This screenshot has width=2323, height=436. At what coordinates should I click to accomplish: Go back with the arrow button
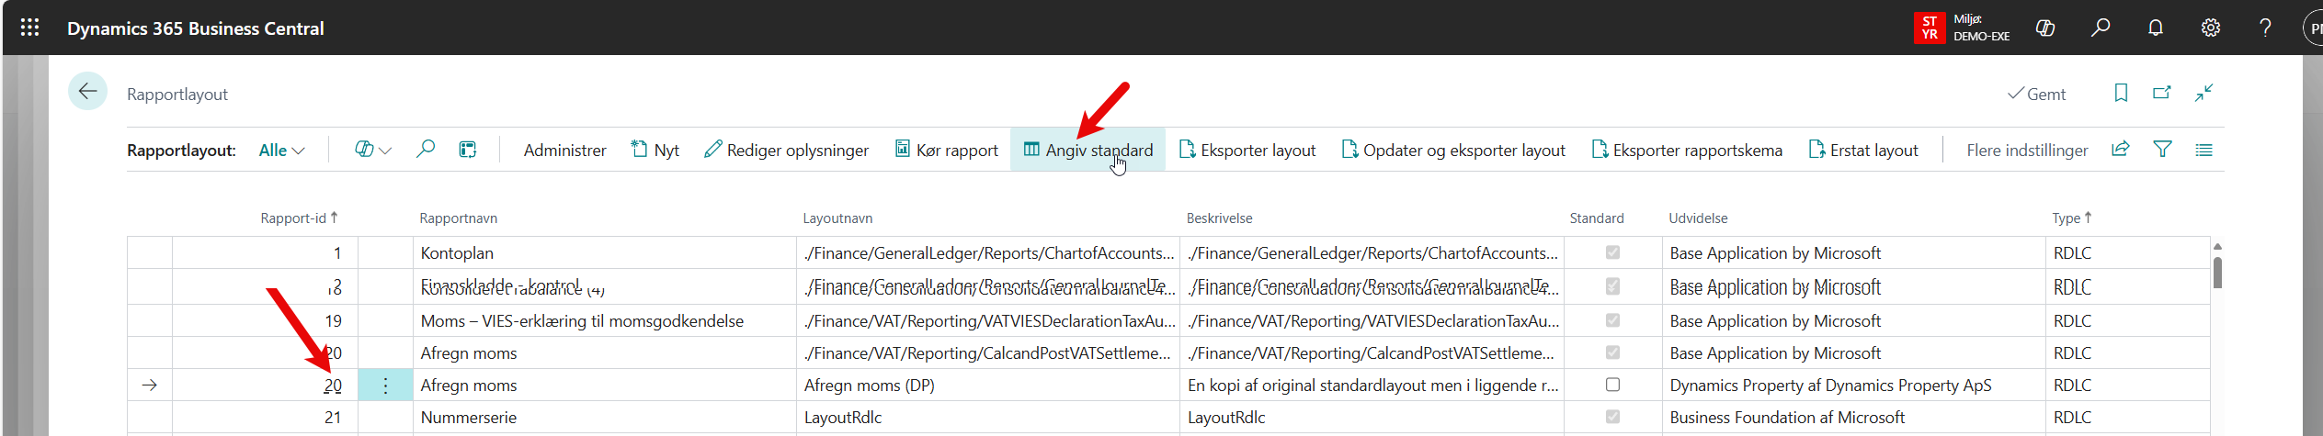pyautogui.click(x=88, y=91)
